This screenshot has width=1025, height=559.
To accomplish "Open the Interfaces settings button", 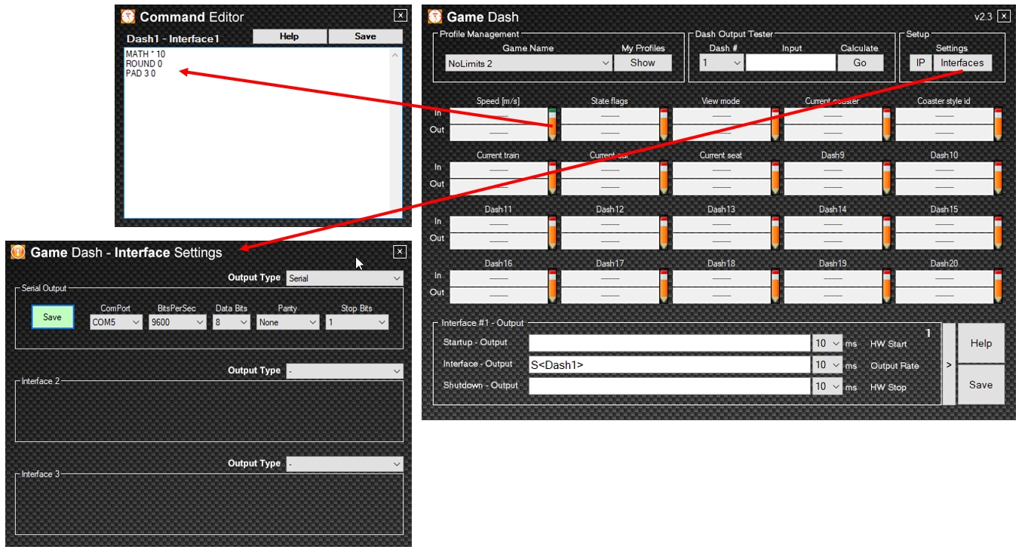I will [962, 63].
